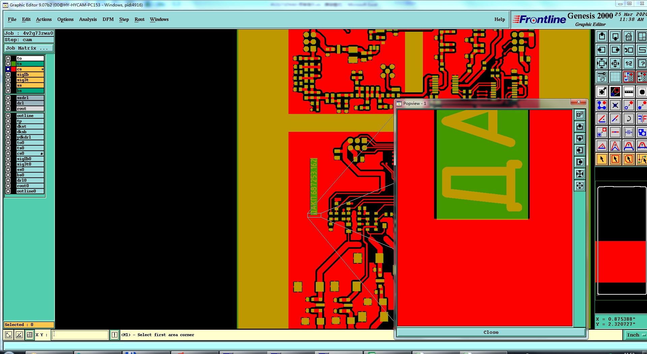647x354 pixels.
Task: Click the ruler measurement tool icon
Action: point(629,92)
